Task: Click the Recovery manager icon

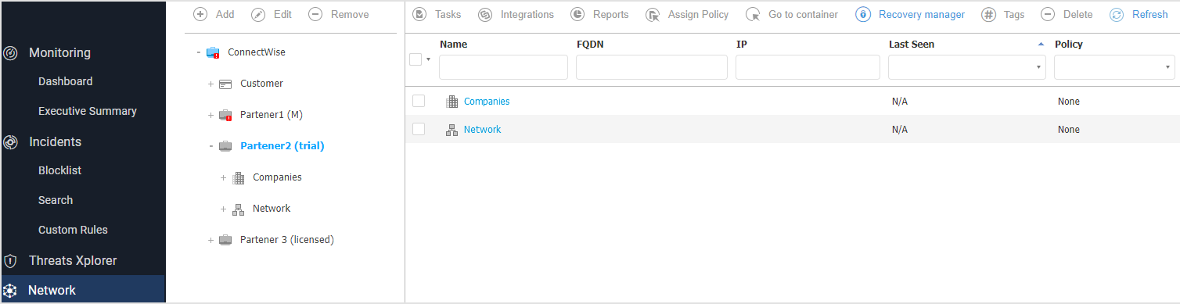Action: click(x=863, y=15)
